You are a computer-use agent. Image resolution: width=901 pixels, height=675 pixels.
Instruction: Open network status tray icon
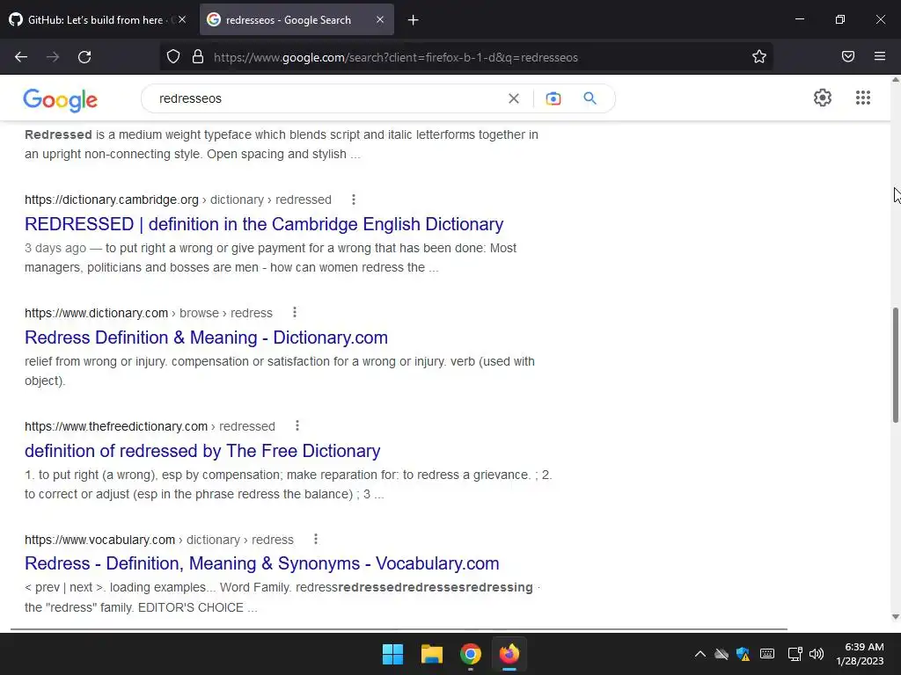point(795,654)
